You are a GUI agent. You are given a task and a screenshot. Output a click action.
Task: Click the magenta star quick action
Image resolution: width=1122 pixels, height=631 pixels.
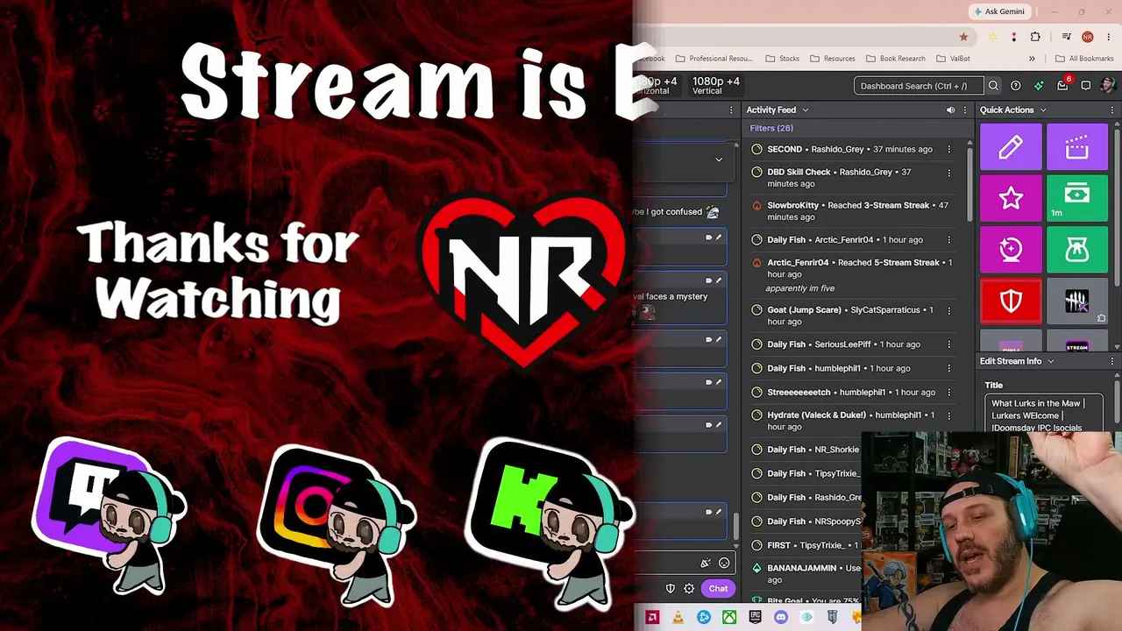pyautogui.click(x=1011, y=198)
